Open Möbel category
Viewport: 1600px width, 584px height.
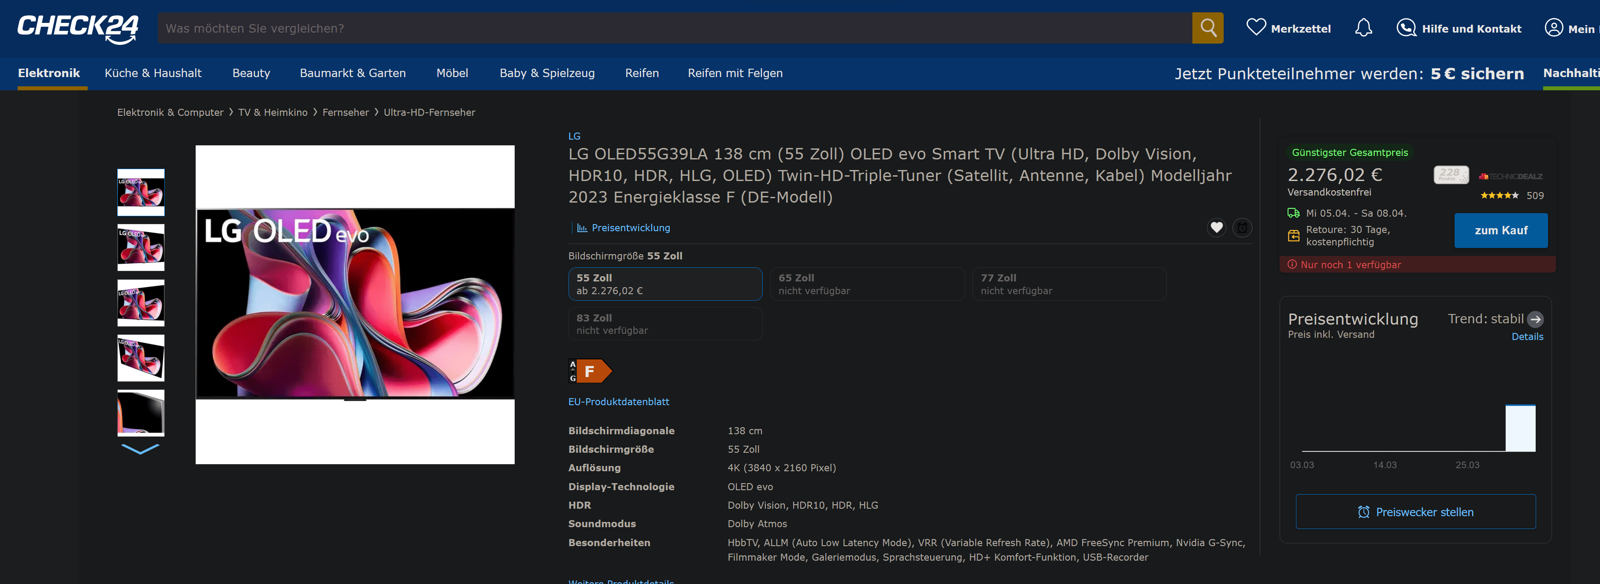tap(452, 73)
